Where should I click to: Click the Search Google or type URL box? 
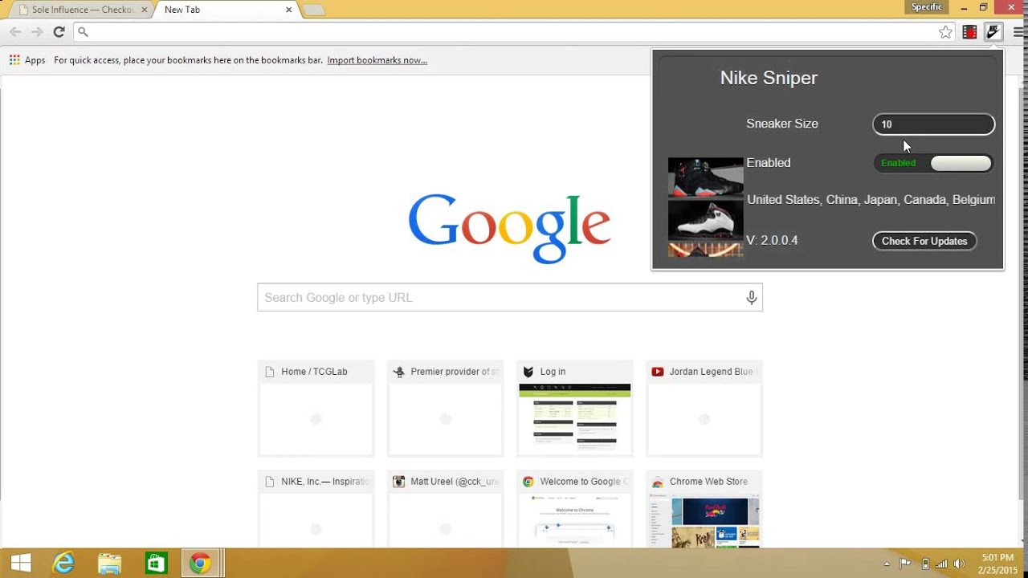(x=510, y=297)
